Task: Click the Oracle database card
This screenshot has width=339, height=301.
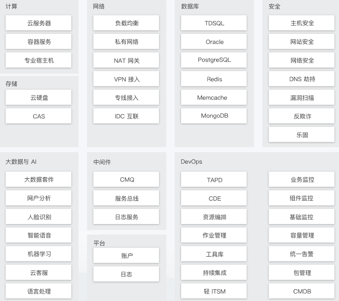Action: pyautogui.click(x=214, y=41)
